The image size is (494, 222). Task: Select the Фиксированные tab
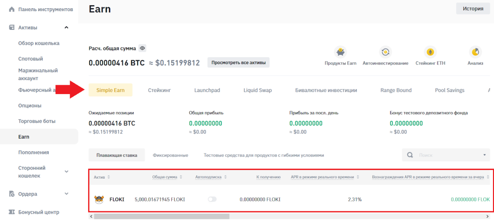[x=170, y=155]
